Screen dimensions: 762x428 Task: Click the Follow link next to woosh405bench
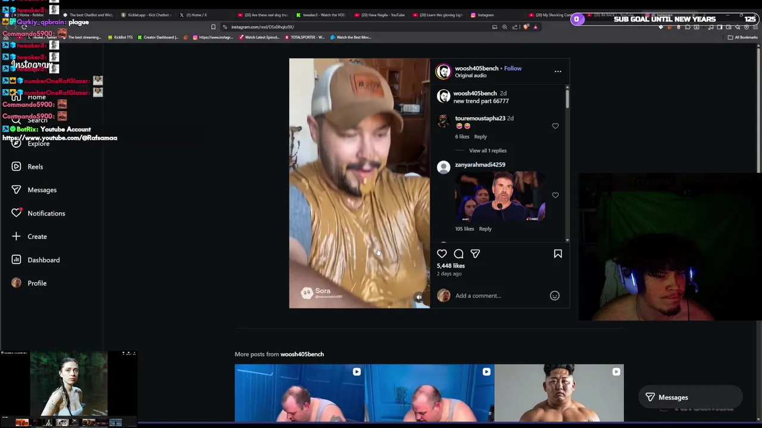coord(513,68)
